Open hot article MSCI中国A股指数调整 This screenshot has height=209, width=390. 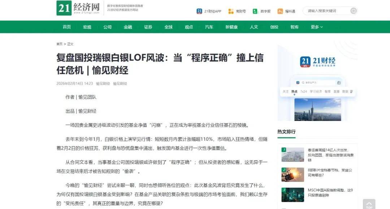pyautogui.click(x=330, y=193)
